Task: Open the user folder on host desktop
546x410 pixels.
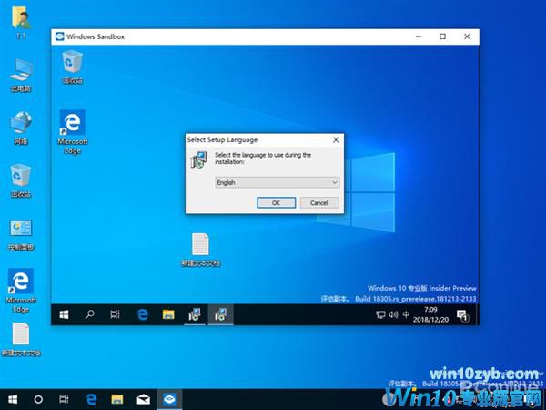Action: [21, 22]
